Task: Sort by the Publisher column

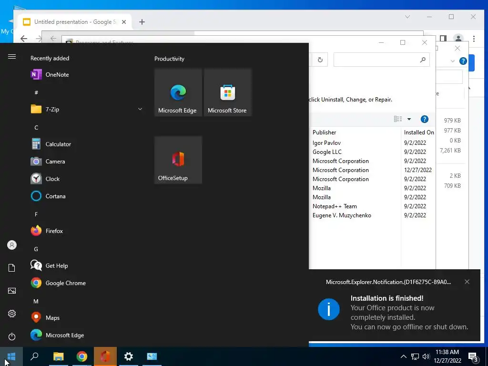Action: (x=324, y=132)
